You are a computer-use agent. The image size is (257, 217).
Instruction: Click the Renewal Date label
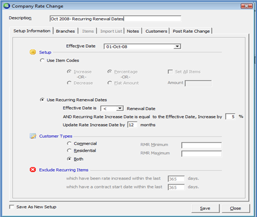point(141,108)
